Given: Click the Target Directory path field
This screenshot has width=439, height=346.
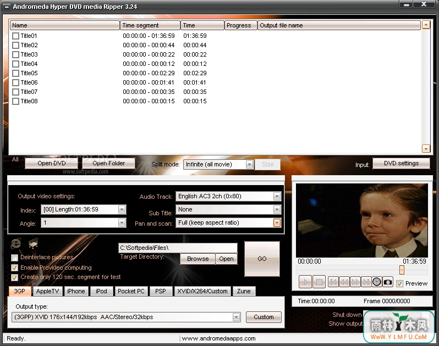Looking at the screenshot, I should pyautogui.click(x=178, y=248).
